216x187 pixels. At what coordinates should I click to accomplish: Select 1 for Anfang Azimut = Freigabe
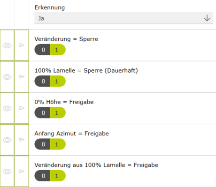[58, 144]
